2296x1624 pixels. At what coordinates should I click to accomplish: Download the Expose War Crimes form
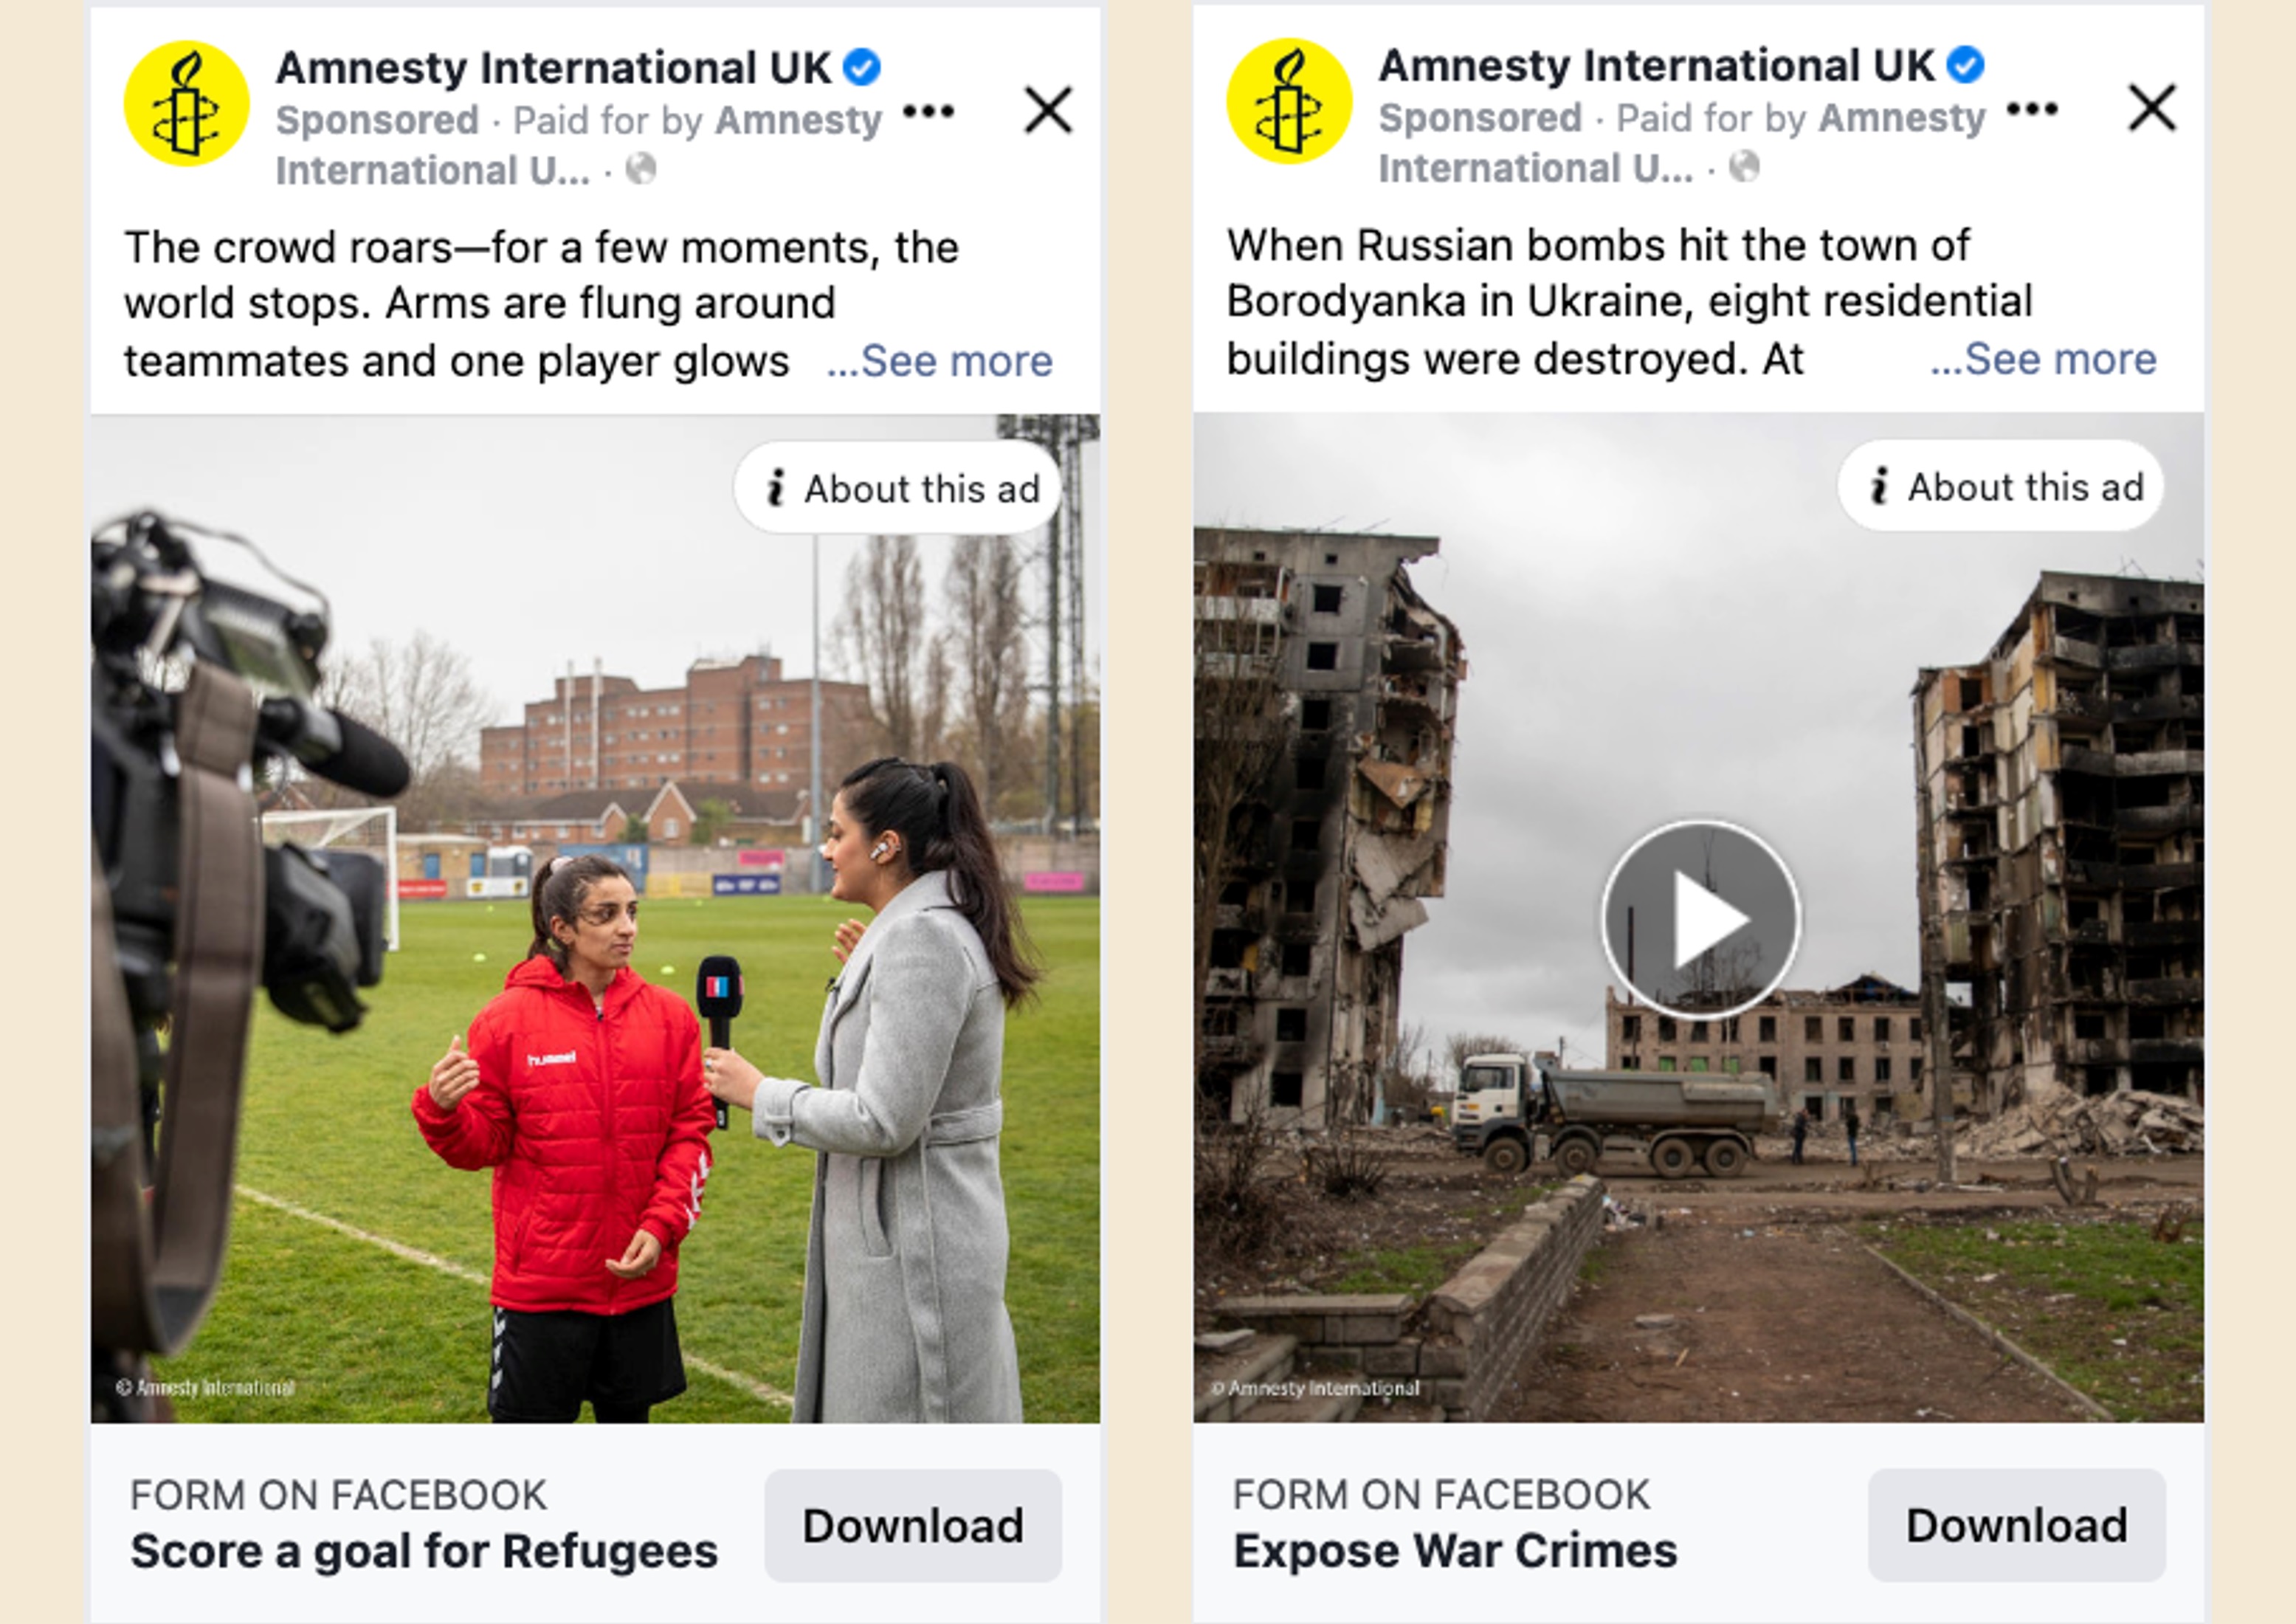pyautogui.click(x=2017, y=1525)
